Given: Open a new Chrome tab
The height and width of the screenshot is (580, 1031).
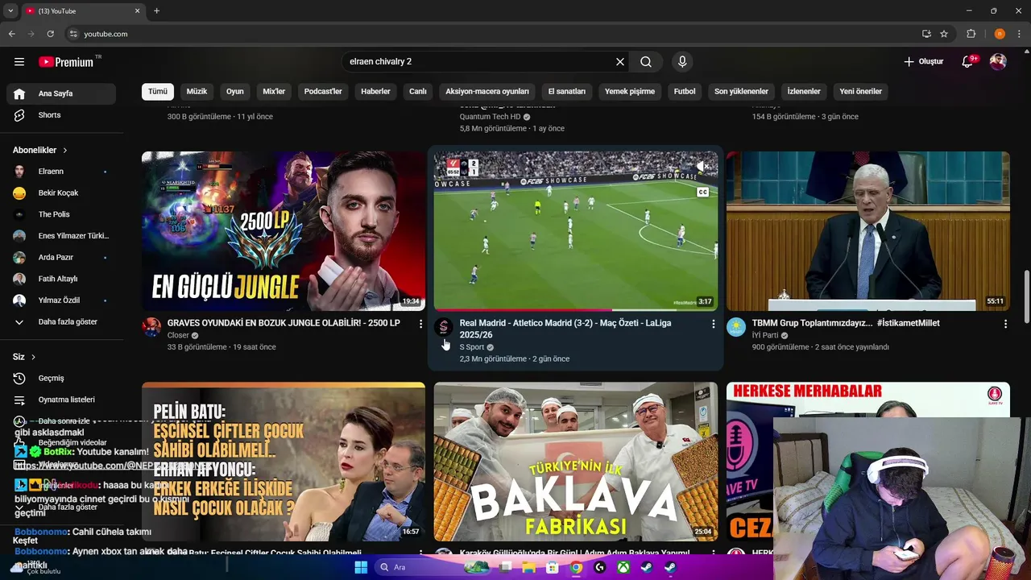Looking at the screenshot, I should click(x=156, y=11).
